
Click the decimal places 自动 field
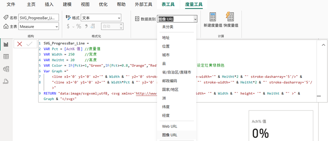(x=110, y=26)
